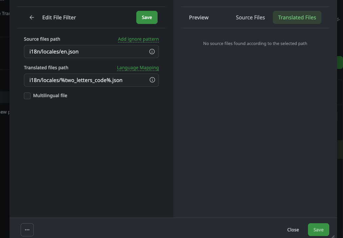The width and height of the screenshot is (343, 238).
Task: Open the Language Mapping link
Action: [x=138, y=68]
